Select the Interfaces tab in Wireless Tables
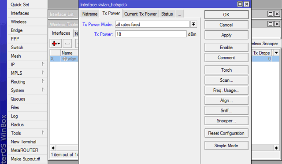282x164 pixels. pos(61,33)
